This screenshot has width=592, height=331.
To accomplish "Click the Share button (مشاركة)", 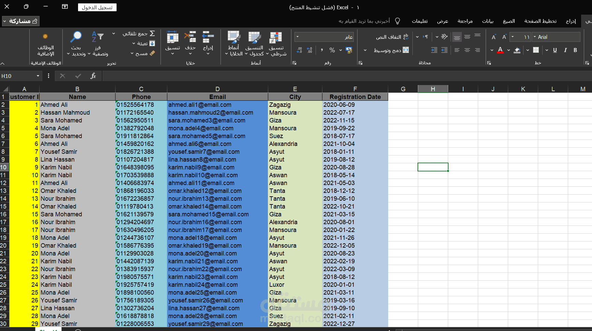I will (21, 21).
